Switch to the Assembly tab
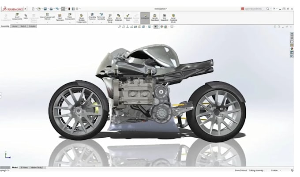 (5, 26)
